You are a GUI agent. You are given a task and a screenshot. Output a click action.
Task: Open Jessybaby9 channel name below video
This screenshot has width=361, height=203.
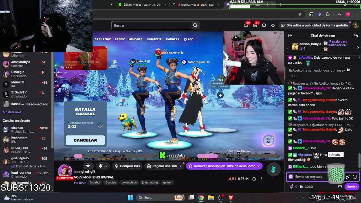[x=84, y=172]
